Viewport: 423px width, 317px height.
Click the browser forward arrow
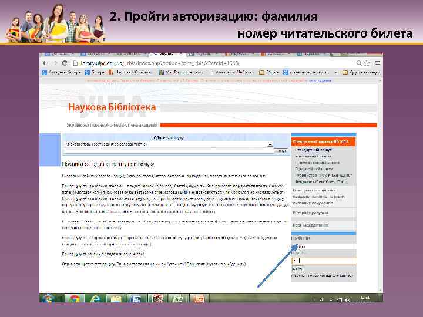55,63
